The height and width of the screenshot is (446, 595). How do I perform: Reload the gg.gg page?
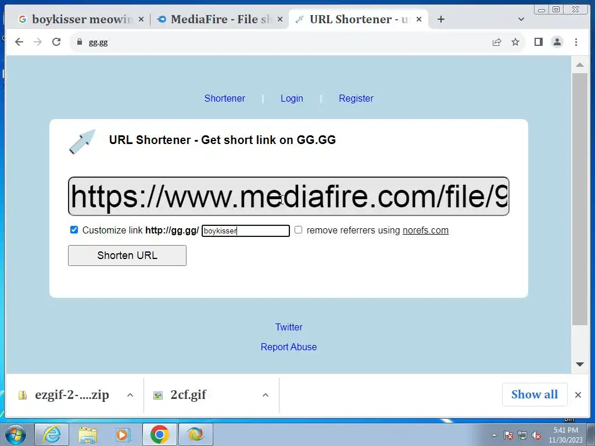pos(56,42)
